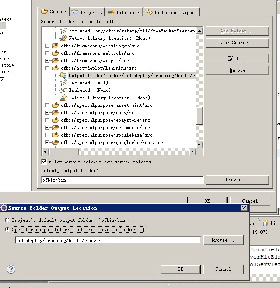Viewport: 280px width, 288px height.
Task: Close the Source Folder Output Location dialog
Action: pos(244,208)
